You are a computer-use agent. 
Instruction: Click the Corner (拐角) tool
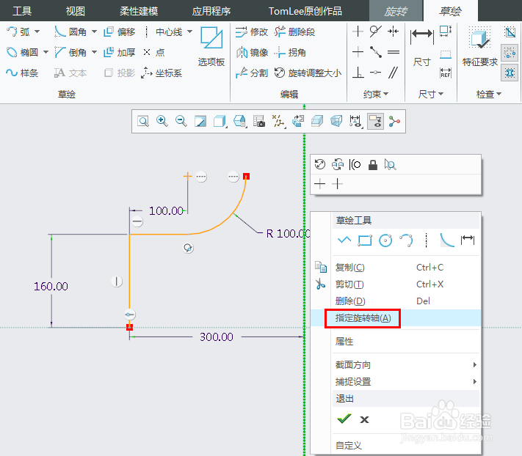point(289,53)
